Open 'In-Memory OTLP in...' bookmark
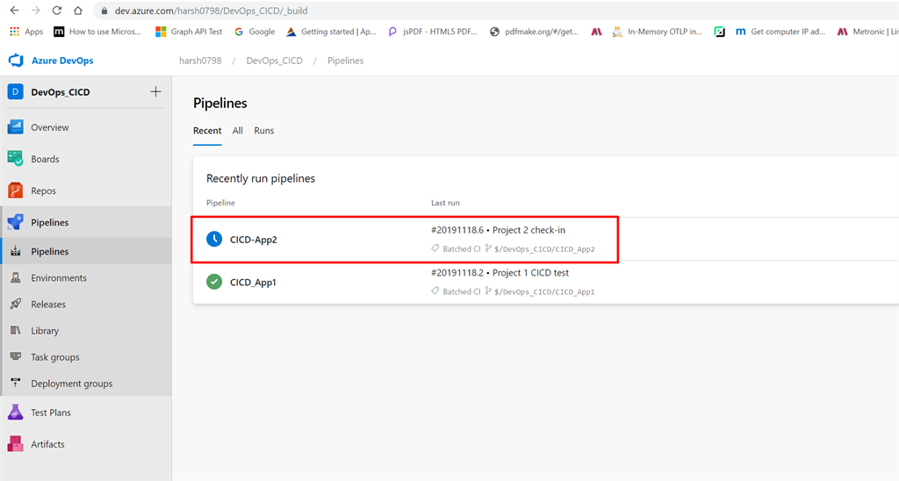Screen dimensions: 899x481 [x=657, y=32]
